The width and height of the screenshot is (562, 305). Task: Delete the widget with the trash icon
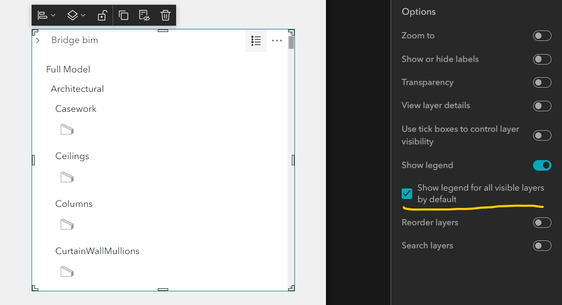click(x=165, y=15)
